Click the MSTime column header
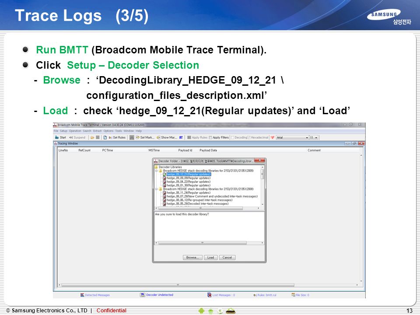Viewport: 420px width, 315px height. pyautogui.click(x=154, y=150)
